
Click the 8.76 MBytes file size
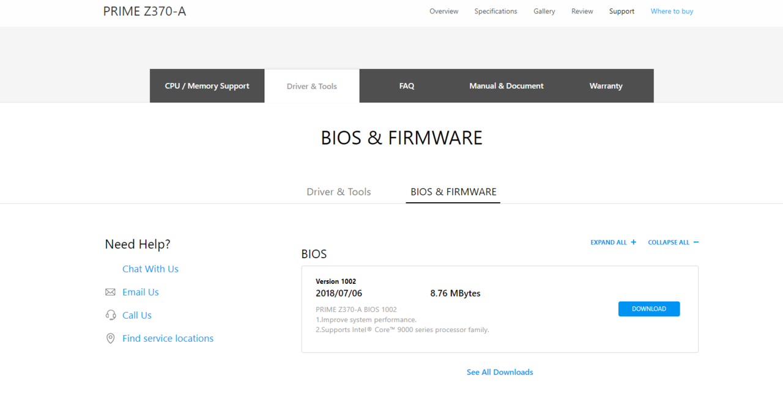point(455,294)
